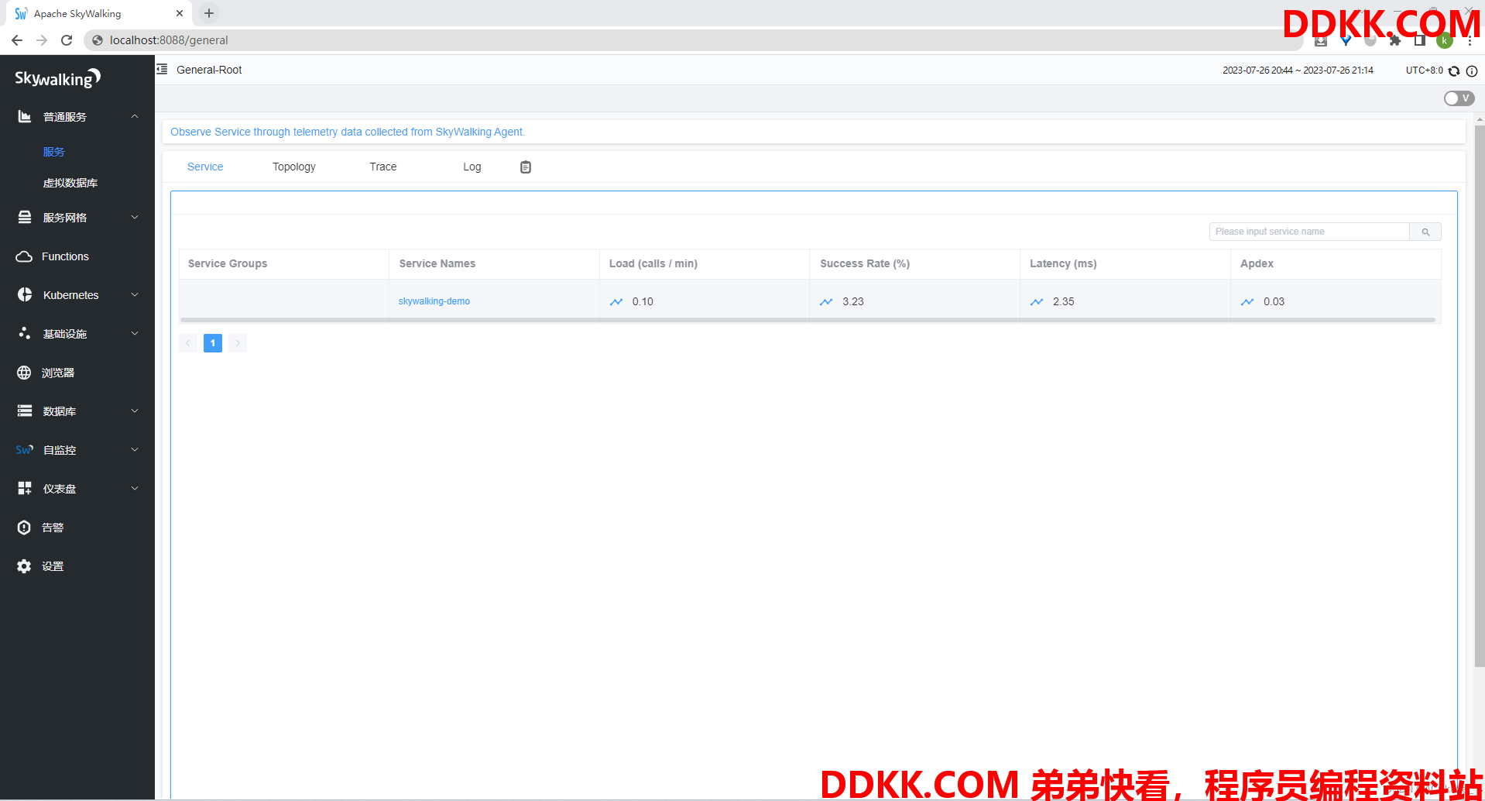The height and width of the screenshot is (801, 1485).
Task: Click the Functions cloud icon
Action: [24, 256]
